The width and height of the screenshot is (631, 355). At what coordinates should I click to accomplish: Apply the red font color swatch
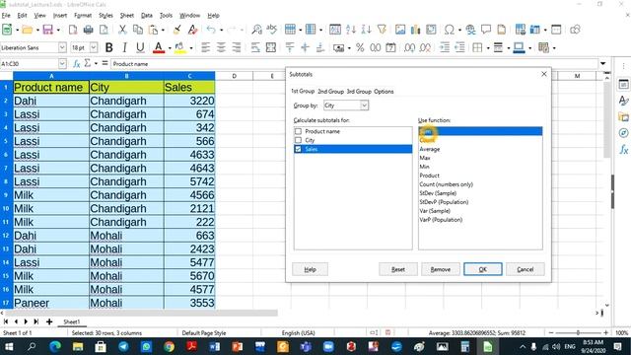tap(159, 48)
